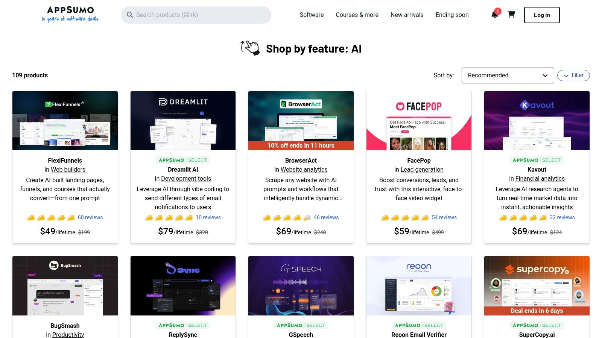Open Courses & more menu
Screen dimensions: 602x338
click(357, 15)
